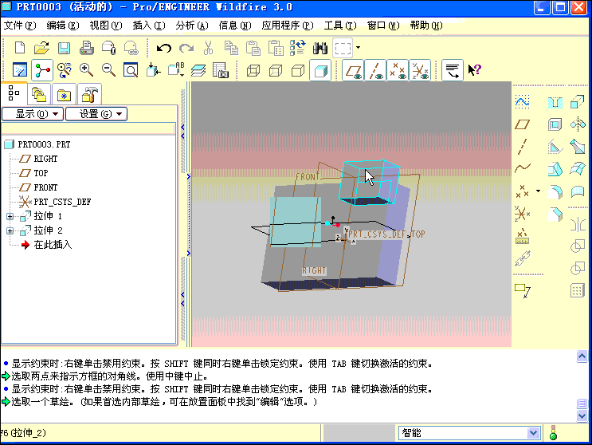The image size is (592, 445).
Task: Open the 分析 menu
Action: (192, 26)
